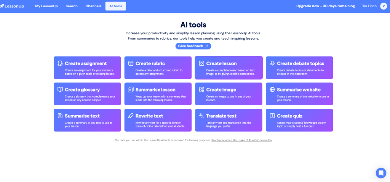Open the Channels menu item

tap(93, 6)
